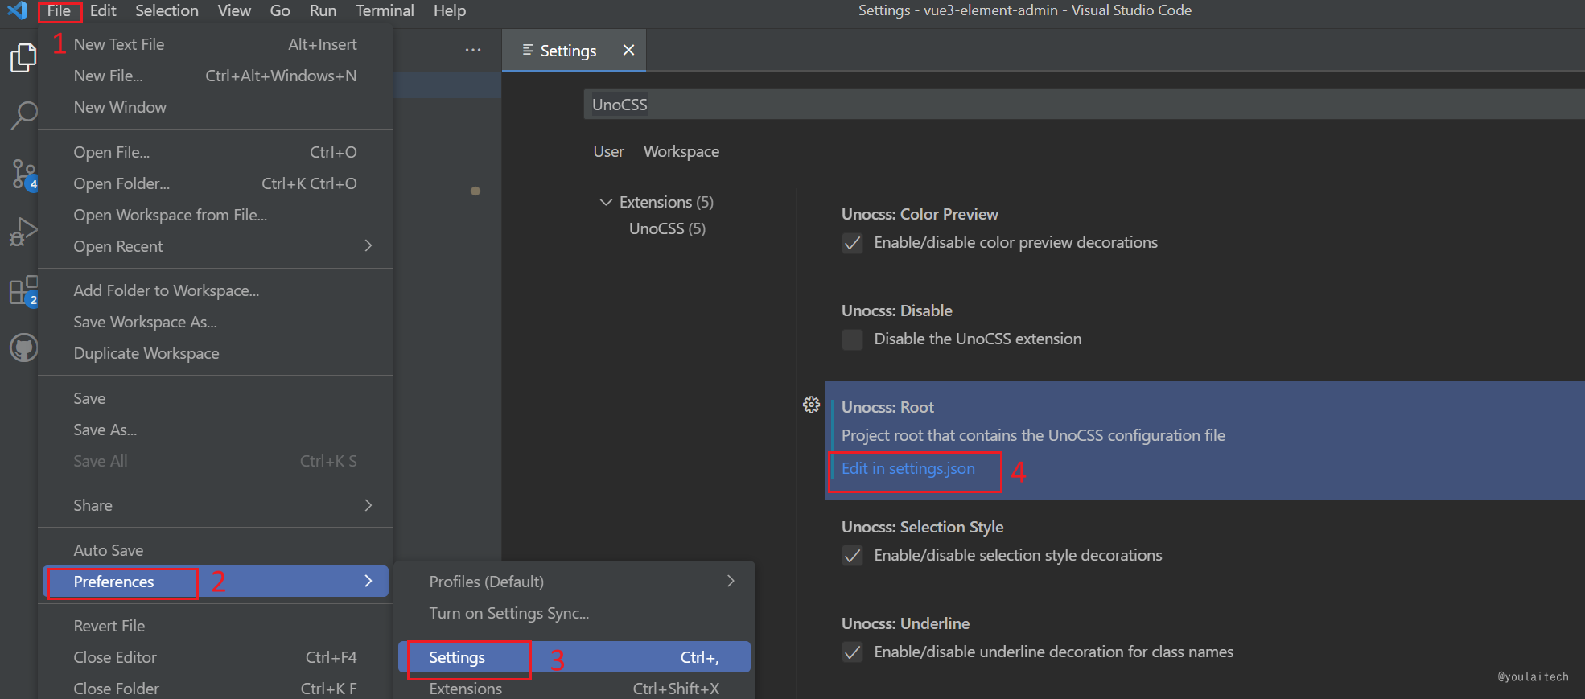1585x699 pixels.
Task: Open the Selection menu
Action: click(167, 10)
